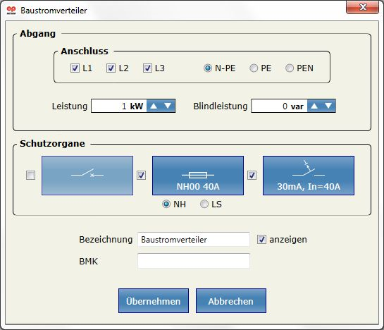This screenshot has width=384, height=330.
Task: Uncheck the L1 phase checkbox
Action: [75, 68]
